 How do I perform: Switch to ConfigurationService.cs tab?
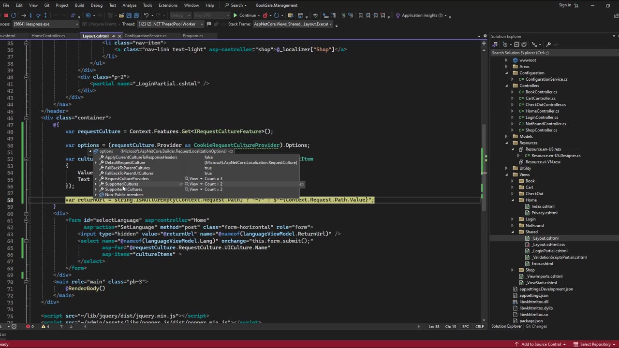(x=146, y=36)
